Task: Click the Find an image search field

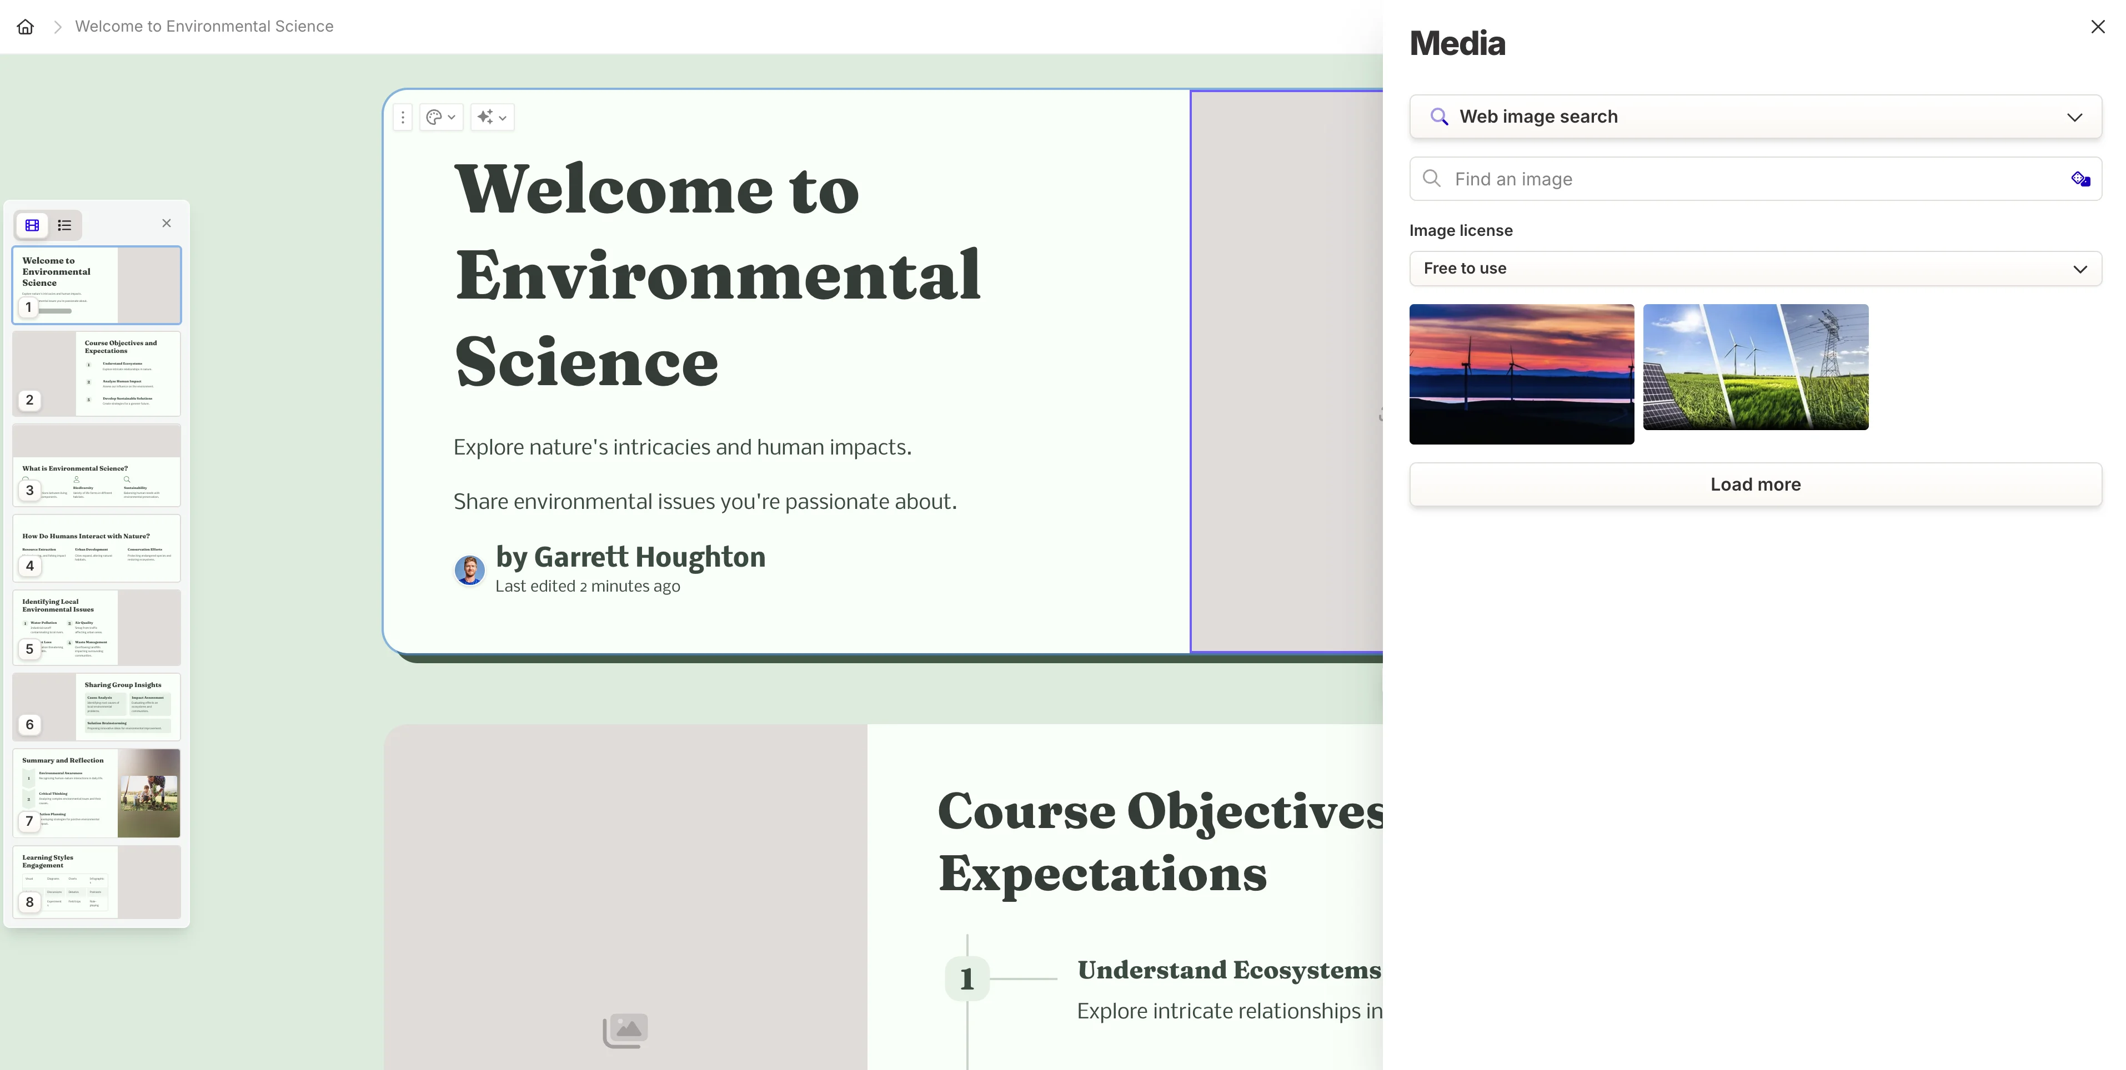Action: click(1742, 179)
